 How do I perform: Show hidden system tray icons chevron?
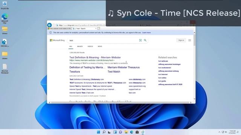(219, 132)
